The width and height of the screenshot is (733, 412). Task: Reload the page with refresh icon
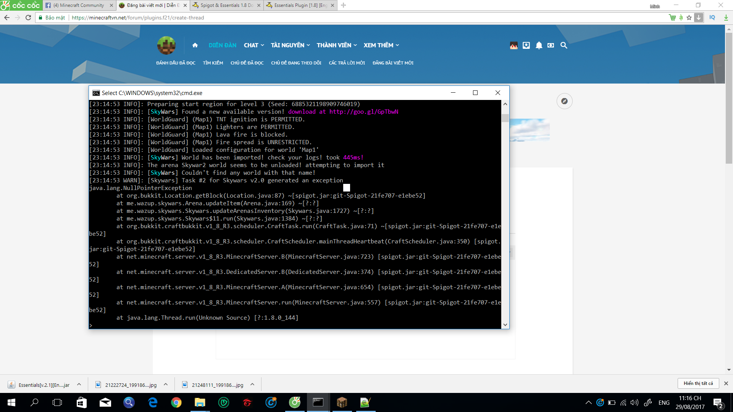pyautogui.click(x=28, y=18)
